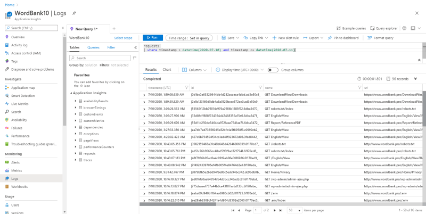Click the Time range Set in query button
This screenshot has height=214, width=426.
click(x=189, y=38)
